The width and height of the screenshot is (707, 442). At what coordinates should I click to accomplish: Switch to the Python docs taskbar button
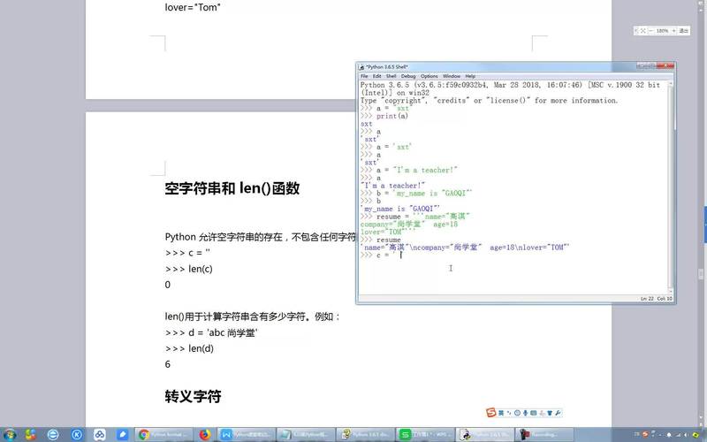click(x=366, y=435)
